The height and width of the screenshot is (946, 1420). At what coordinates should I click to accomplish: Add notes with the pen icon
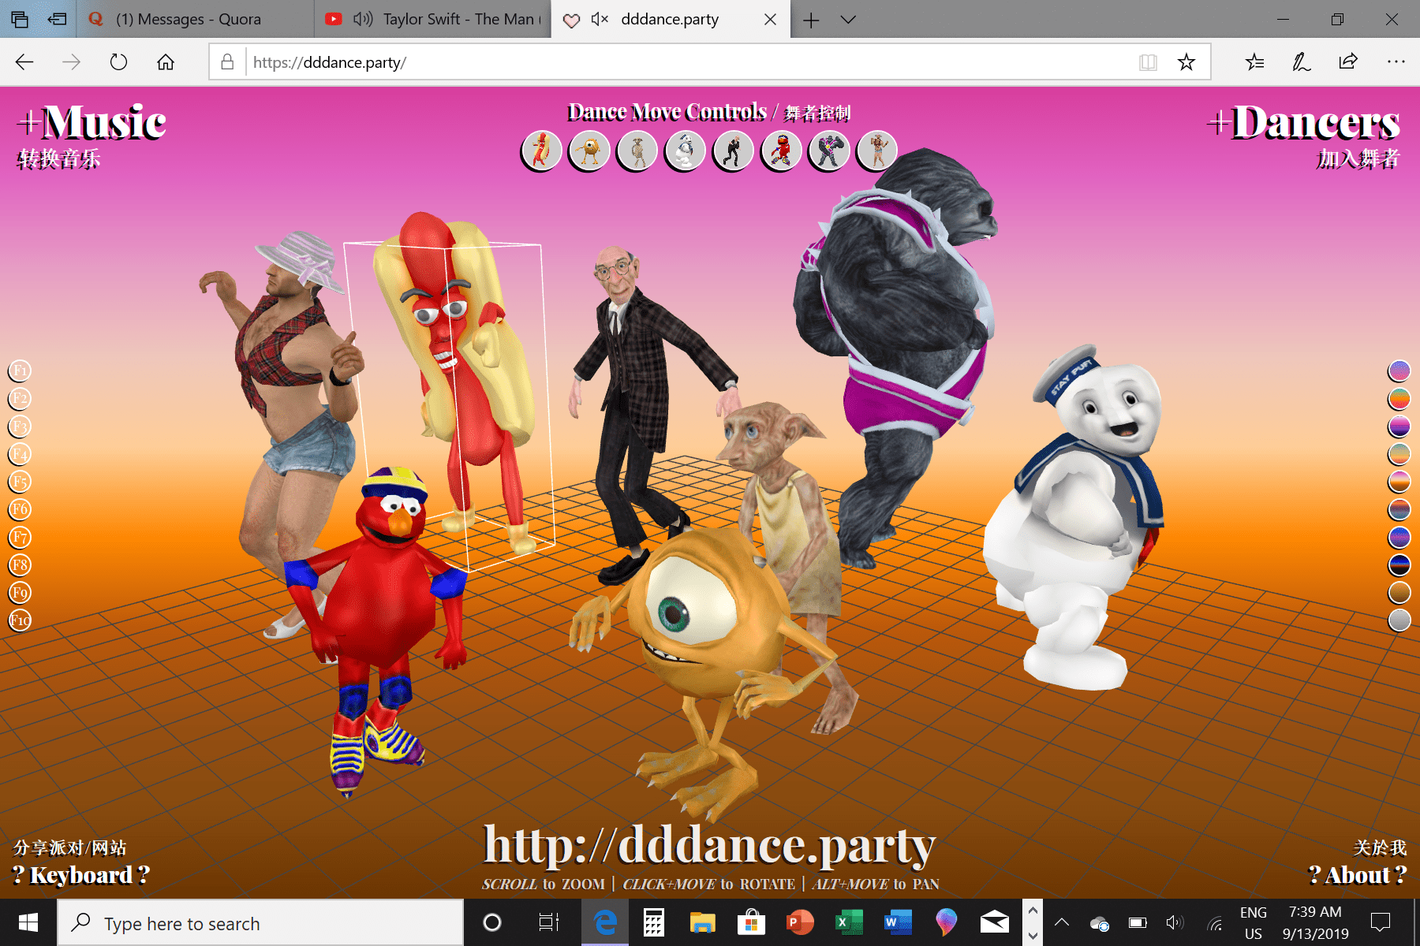(1301, 62)
